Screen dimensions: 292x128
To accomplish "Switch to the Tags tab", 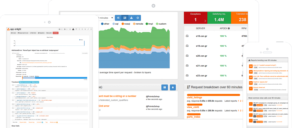I will point(46,122).
